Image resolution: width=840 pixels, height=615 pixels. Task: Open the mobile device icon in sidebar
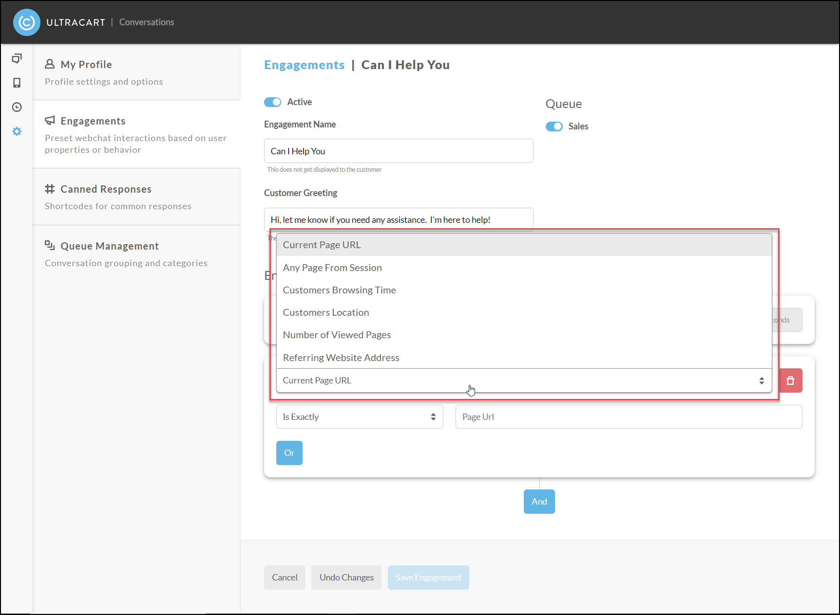pyautogui.click(x=17, y=83)
